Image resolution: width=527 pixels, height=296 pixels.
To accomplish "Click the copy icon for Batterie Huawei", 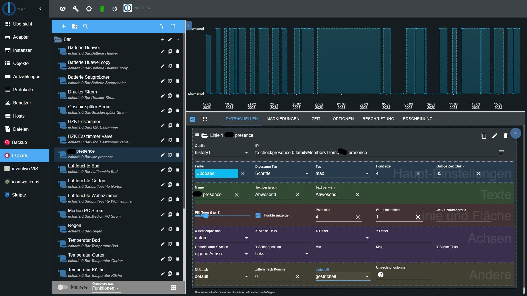I will pos(170,51).
